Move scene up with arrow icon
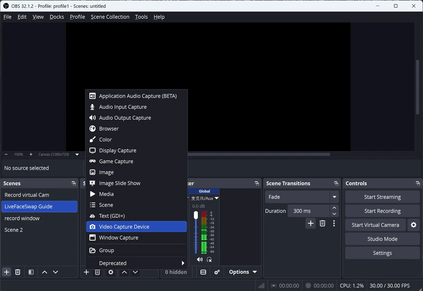 (45, 272)
